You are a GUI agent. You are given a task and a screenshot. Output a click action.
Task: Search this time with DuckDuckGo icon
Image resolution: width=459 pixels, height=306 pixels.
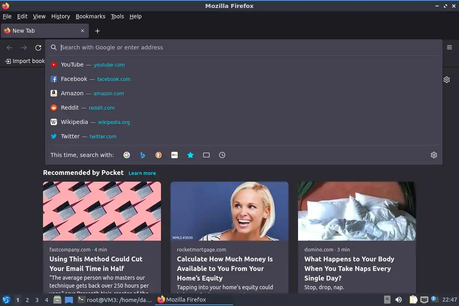(158, 155)
